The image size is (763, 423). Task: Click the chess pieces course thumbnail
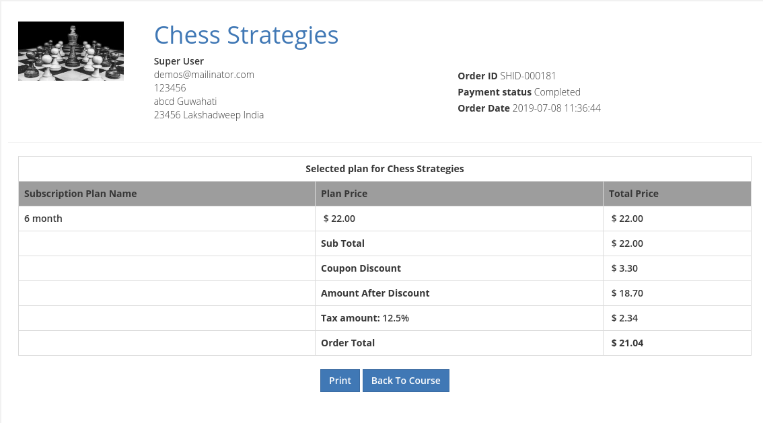pos(71,51)
